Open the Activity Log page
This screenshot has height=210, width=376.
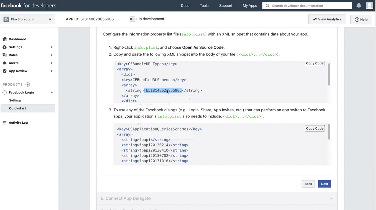pyautogui.click(x=18, y=123)
